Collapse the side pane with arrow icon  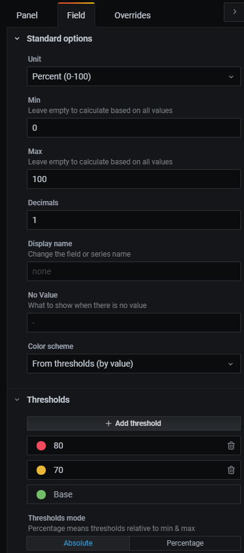[x=234, y=12]
